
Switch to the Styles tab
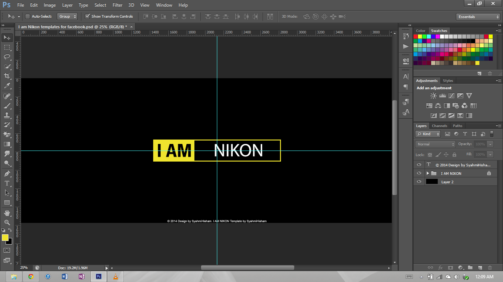448,81
